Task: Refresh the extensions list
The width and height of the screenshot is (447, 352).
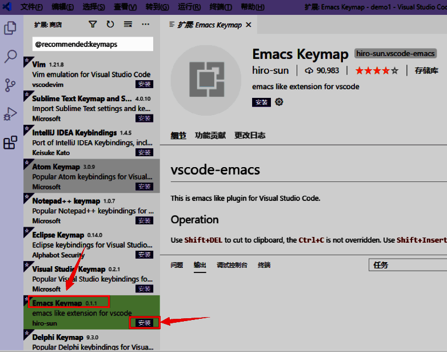Action: (110, 25)
